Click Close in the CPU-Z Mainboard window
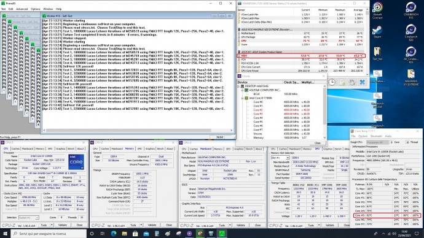Image resolution: width=424 pixels, height=238 pixels. (257, 225)
